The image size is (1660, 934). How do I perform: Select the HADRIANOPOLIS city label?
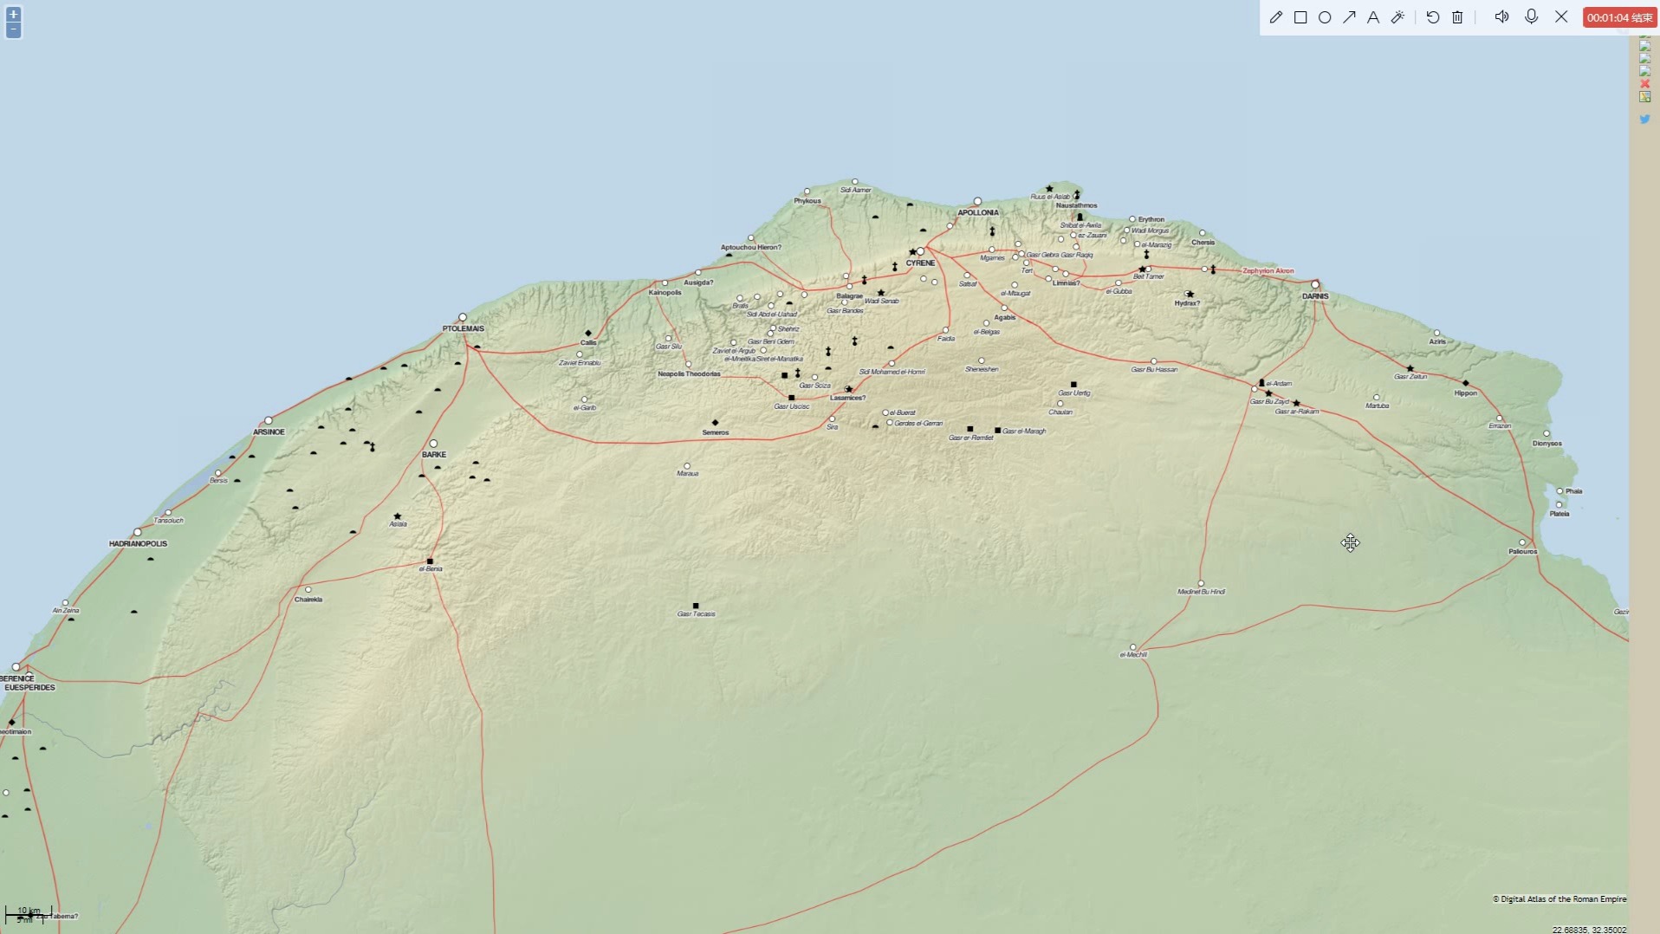[x=138, y=544]
